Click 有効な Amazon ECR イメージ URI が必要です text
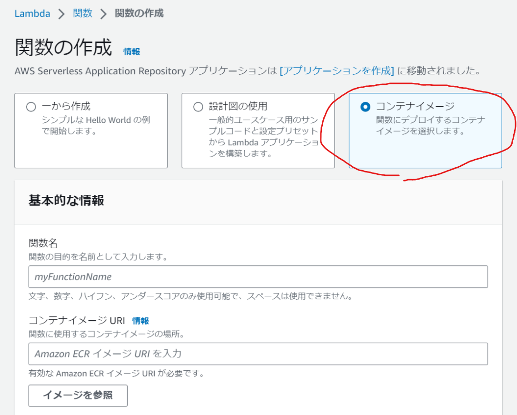This screenshot has height=415, width=517. coord(117,374)
